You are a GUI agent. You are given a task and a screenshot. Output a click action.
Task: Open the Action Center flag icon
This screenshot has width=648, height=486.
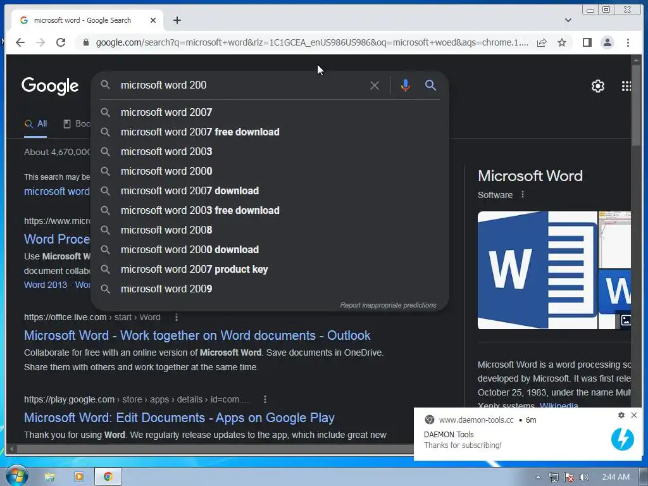tap(569, 477)
